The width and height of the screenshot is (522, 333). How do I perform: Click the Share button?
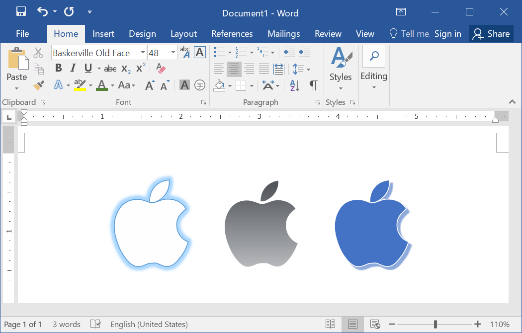click(491, 34)
